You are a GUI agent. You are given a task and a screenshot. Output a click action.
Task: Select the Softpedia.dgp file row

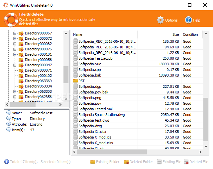[x=137, y=86]
